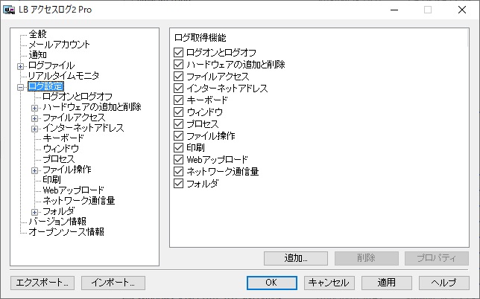Expand the ファイルアクセス tree node
Viewport: 480px width, 299px height.
(34, 118)
